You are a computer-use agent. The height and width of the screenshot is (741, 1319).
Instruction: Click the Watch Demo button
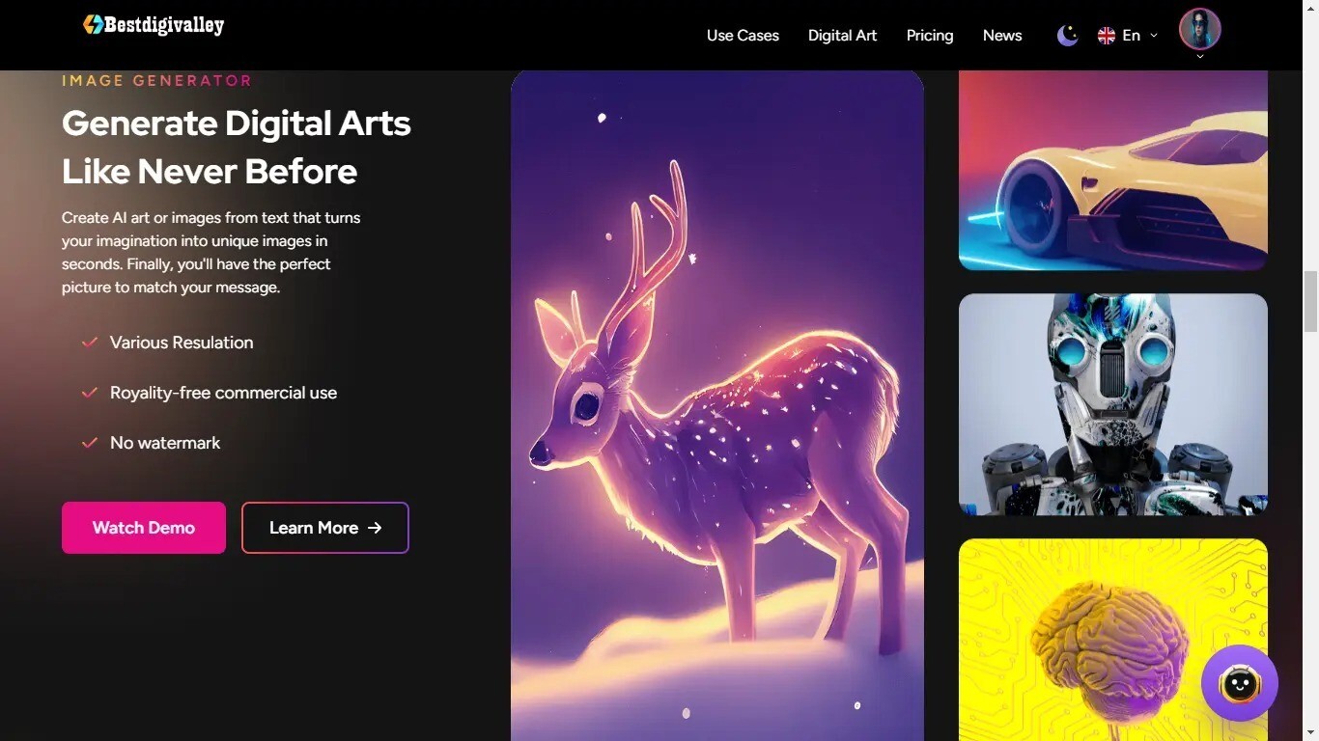coord(144,528)
